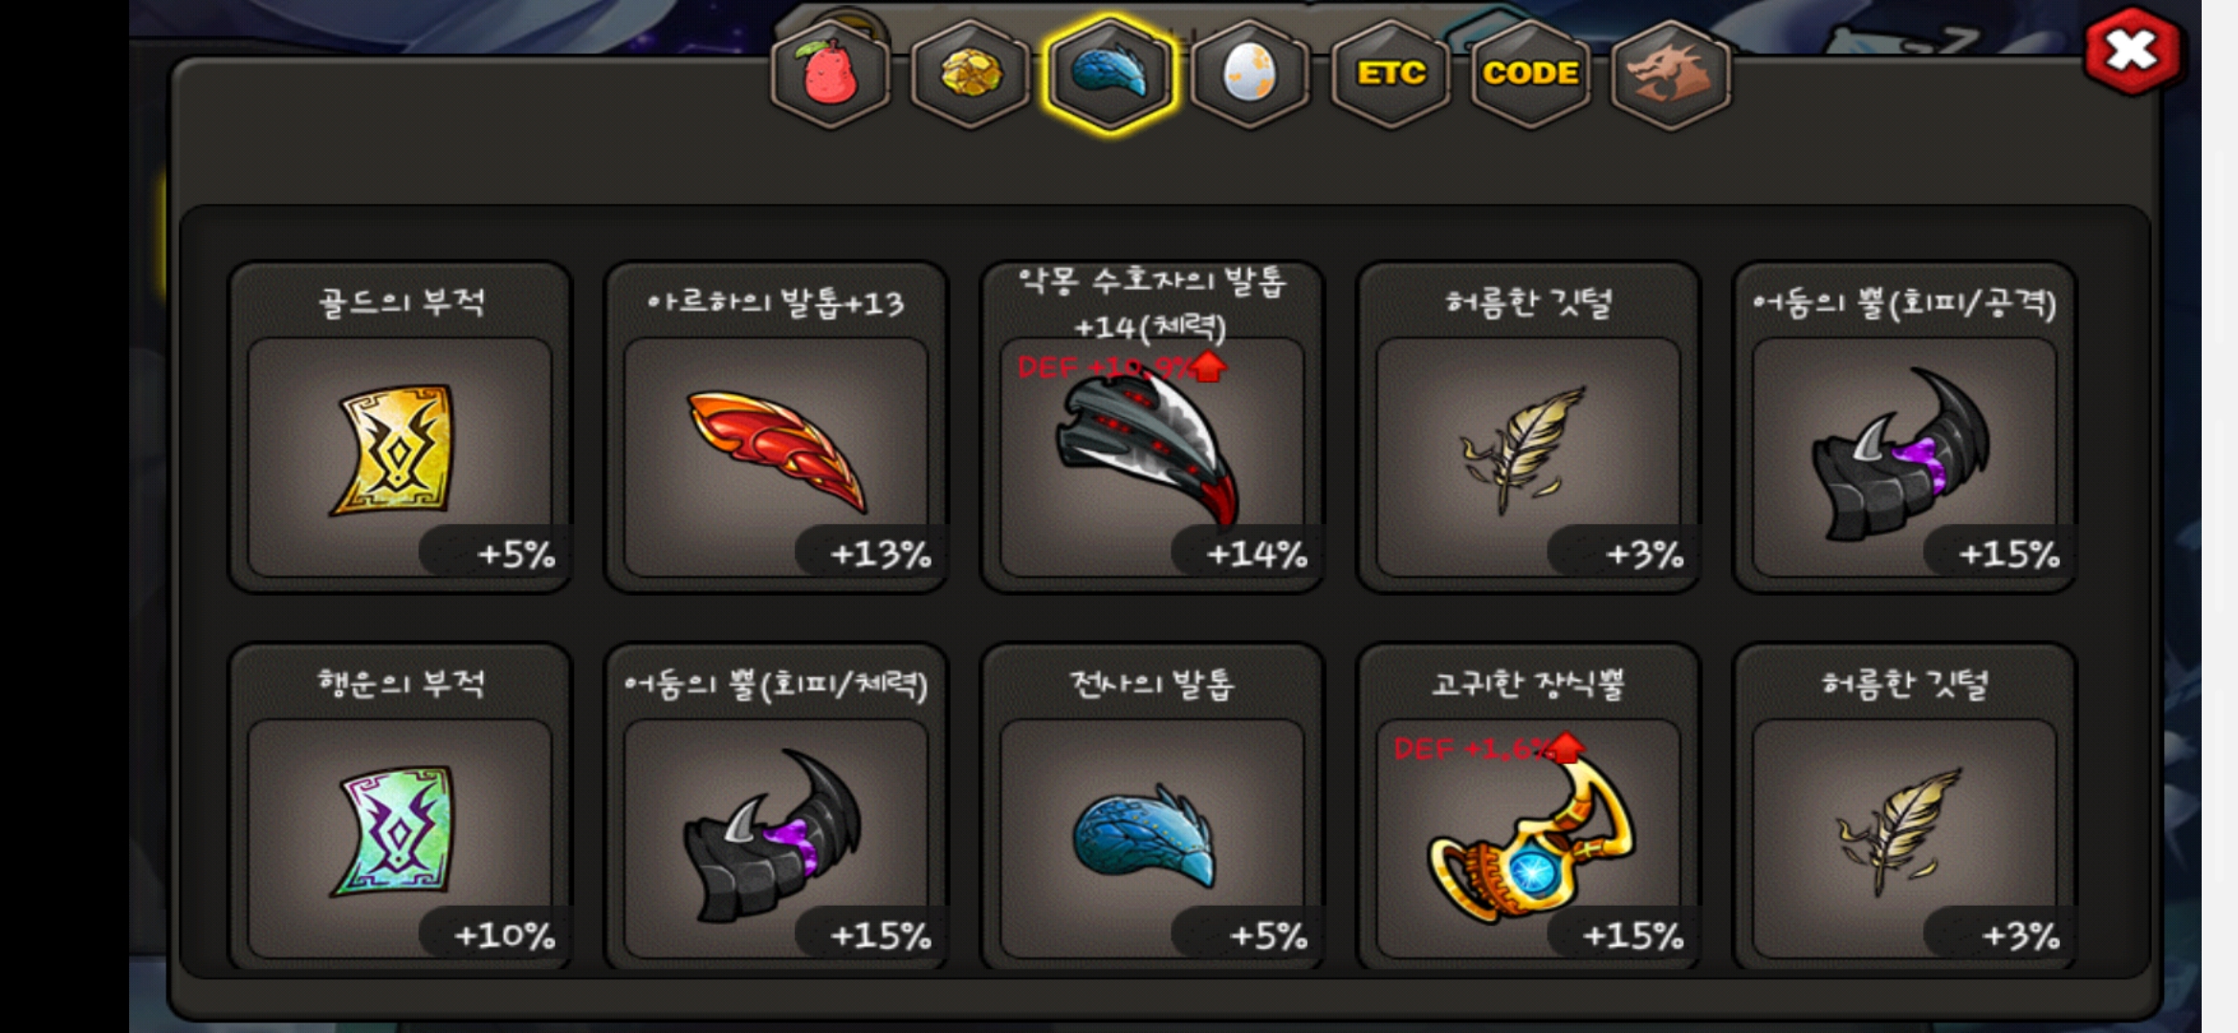Select the shabby feather in bottom row
This screenshot has width=2238, height=1033.
tap(1904, 807)
